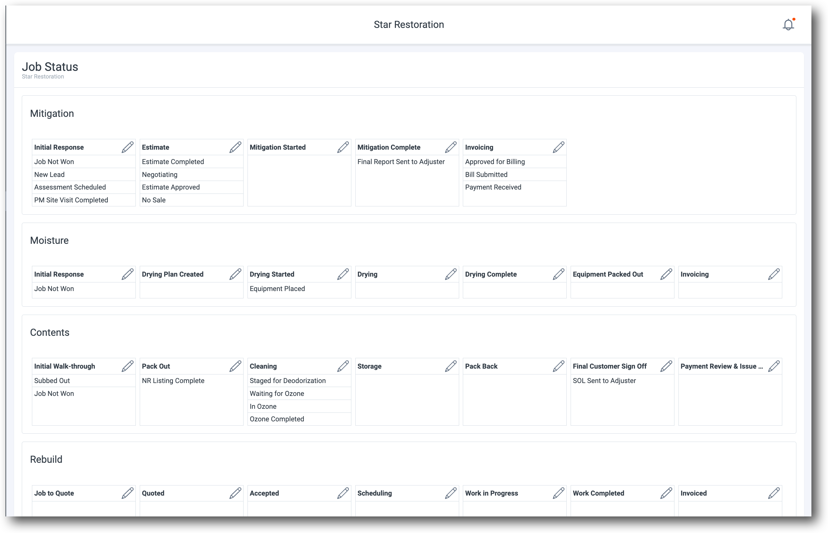Edit the Equipment Packed Out statuses
This screenshot has width=828, height=533.
pos(666,274)
